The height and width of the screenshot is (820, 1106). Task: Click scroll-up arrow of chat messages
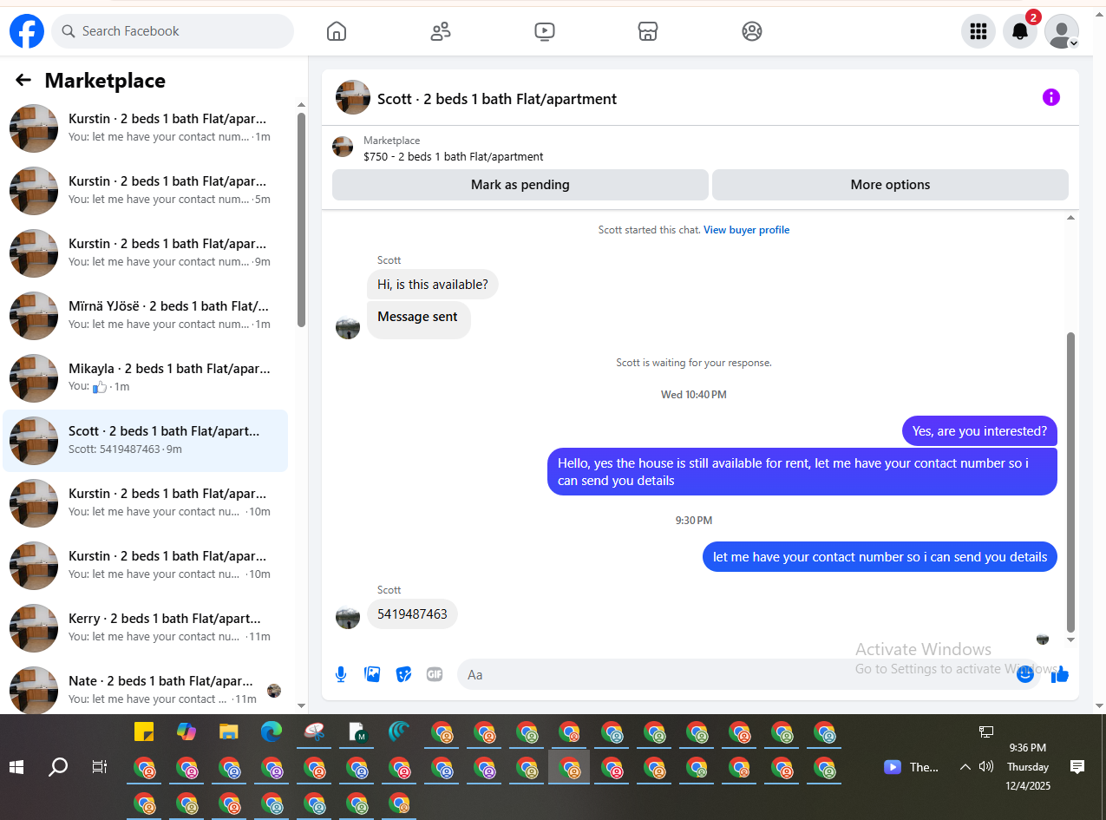click(x=1070, y=217)
